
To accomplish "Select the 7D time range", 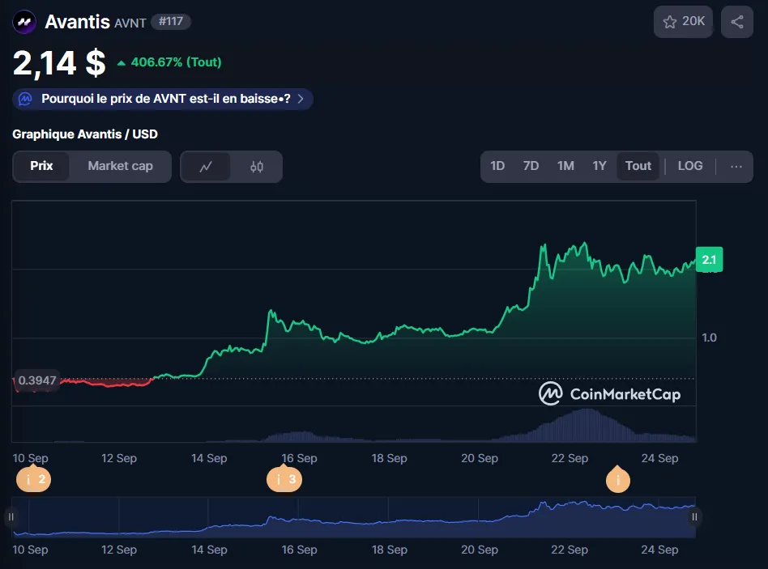I will pos(531,166).
